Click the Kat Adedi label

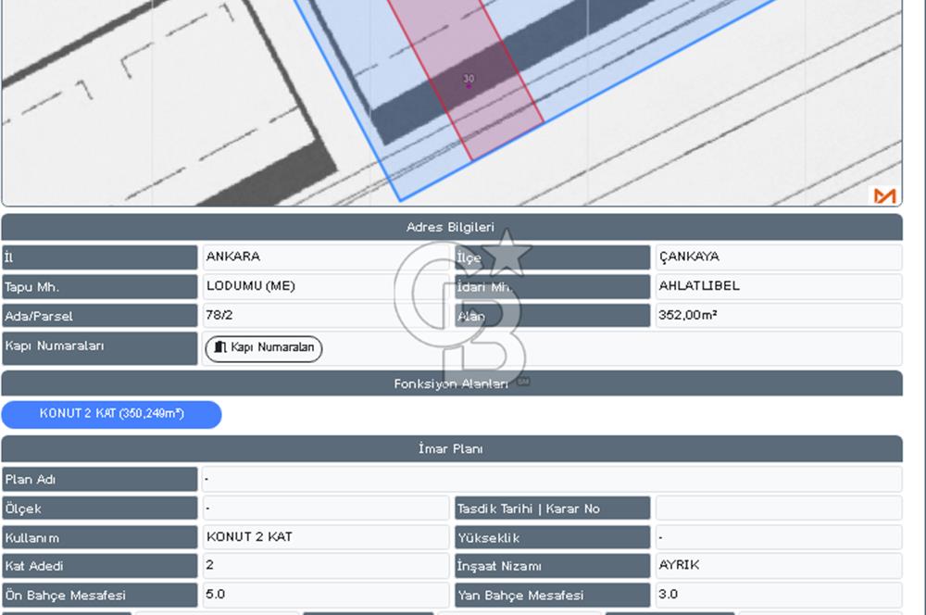click(99, 566)
